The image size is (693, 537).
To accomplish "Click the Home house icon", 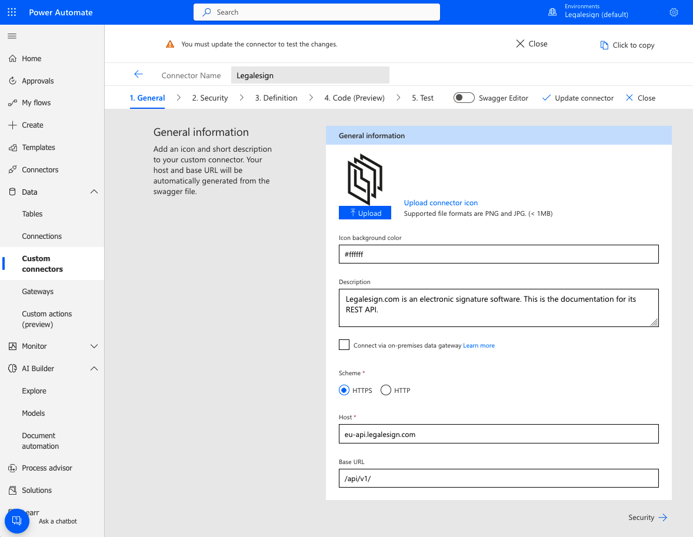I will point(12,58).
